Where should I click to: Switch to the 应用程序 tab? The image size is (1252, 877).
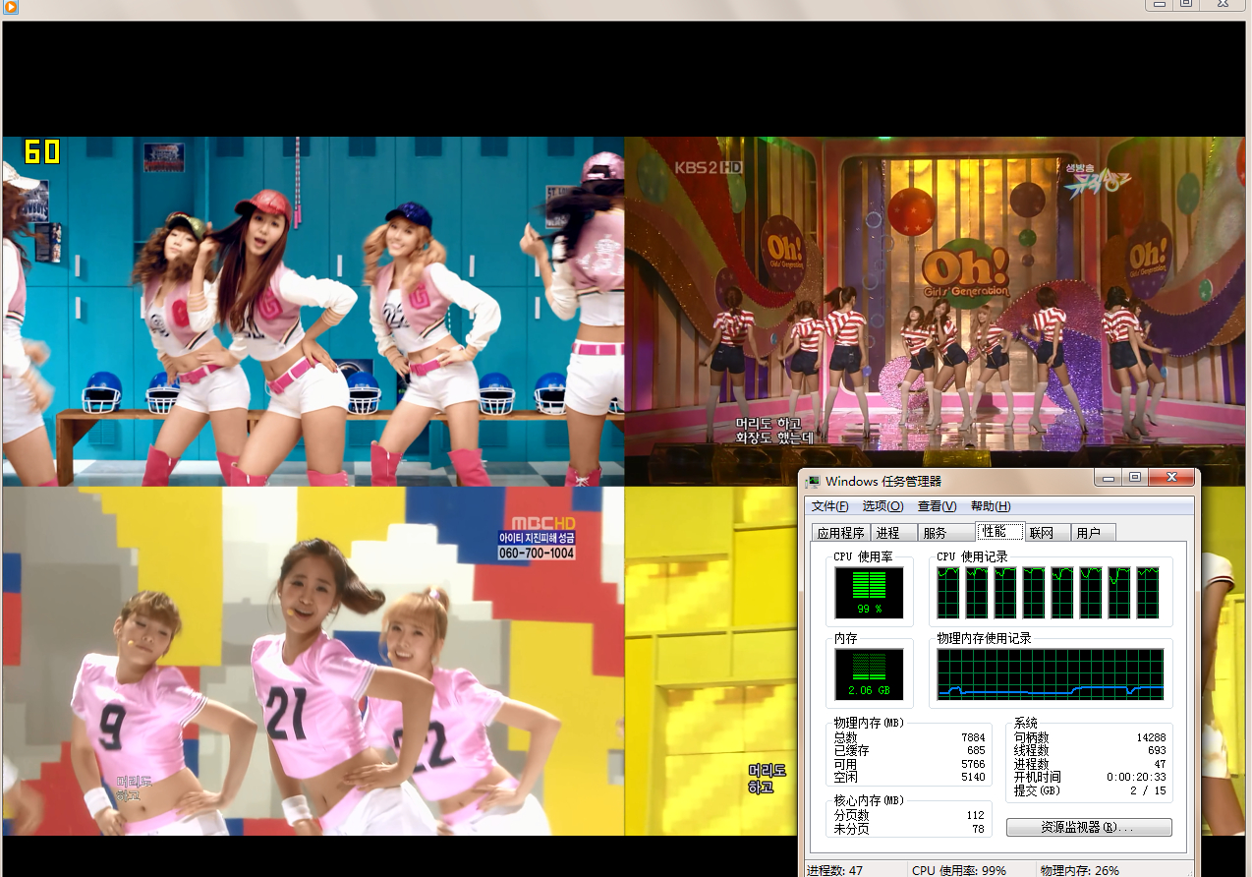point(841,533)
